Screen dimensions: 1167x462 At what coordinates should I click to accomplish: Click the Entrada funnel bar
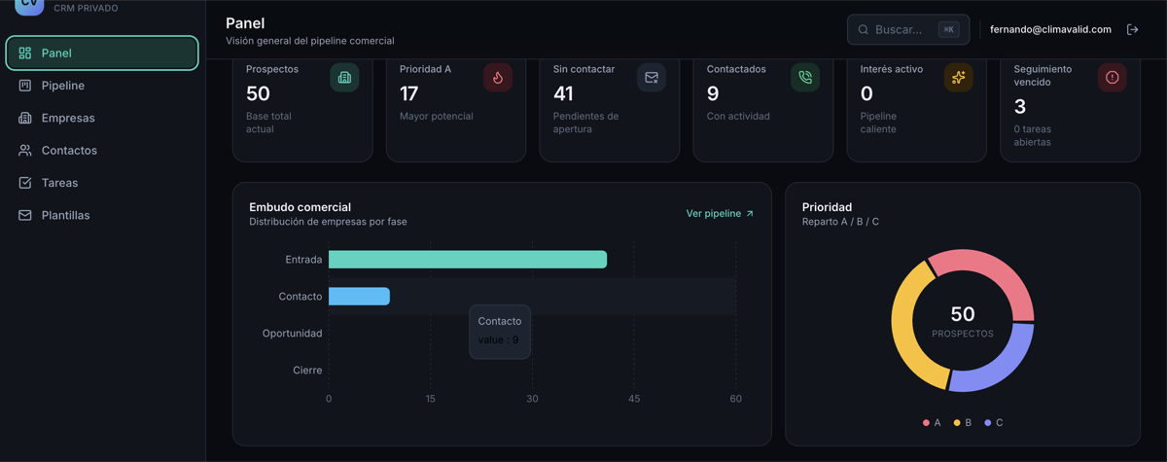click(x=468, y=260)
